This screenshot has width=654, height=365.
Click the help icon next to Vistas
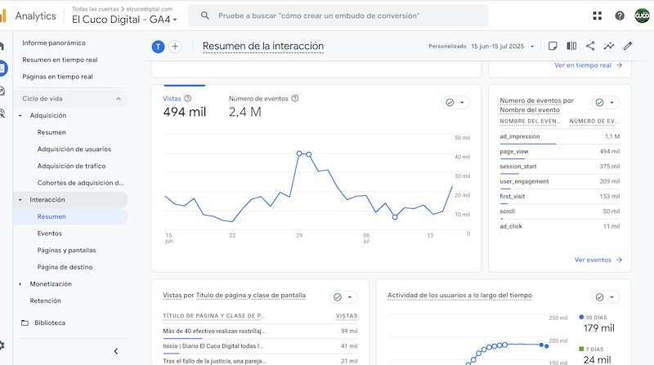pos(188,98)
